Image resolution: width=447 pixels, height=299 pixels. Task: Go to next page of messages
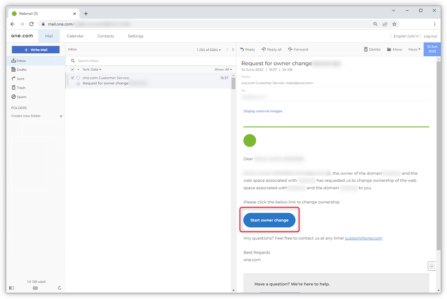(233, 49)
